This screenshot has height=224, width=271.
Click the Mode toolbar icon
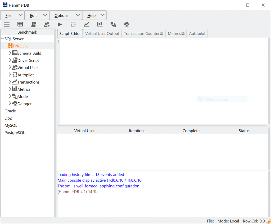pyautogui.click(x=113, y=25)
